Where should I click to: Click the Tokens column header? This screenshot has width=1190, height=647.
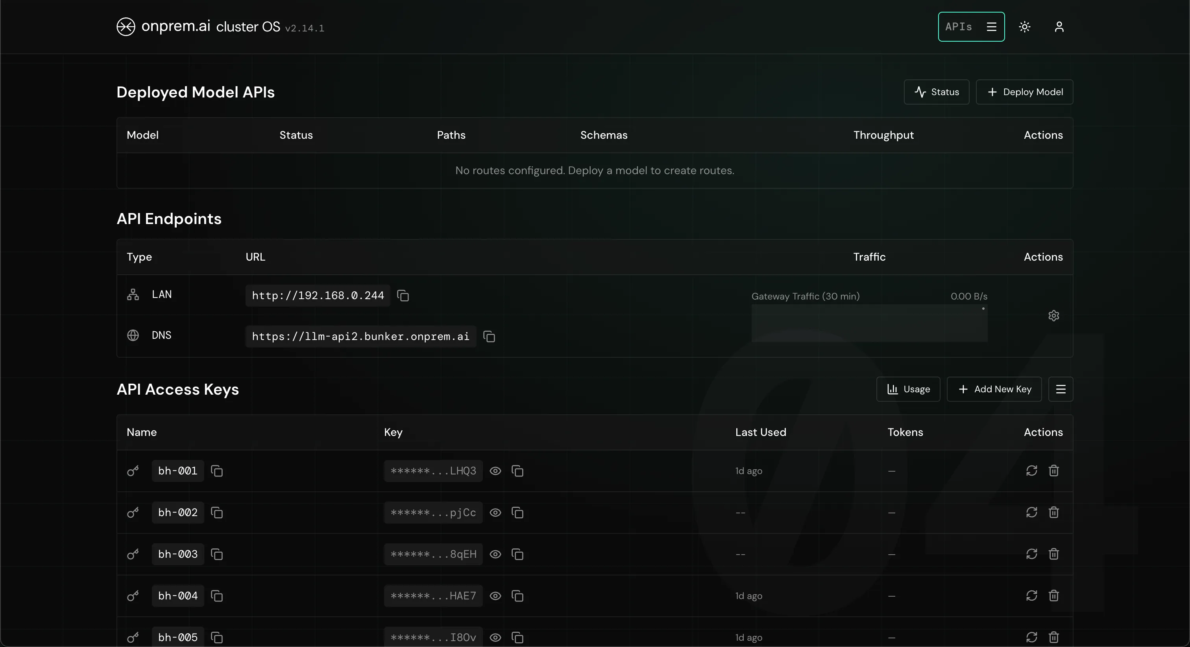[x=905, y=432]
